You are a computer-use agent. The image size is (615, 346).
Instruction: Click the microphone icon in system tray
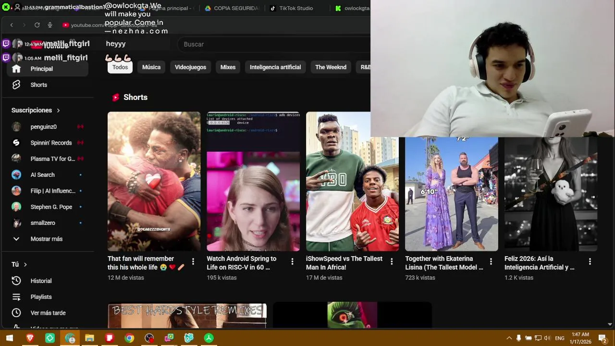click(x=518, y=338)
